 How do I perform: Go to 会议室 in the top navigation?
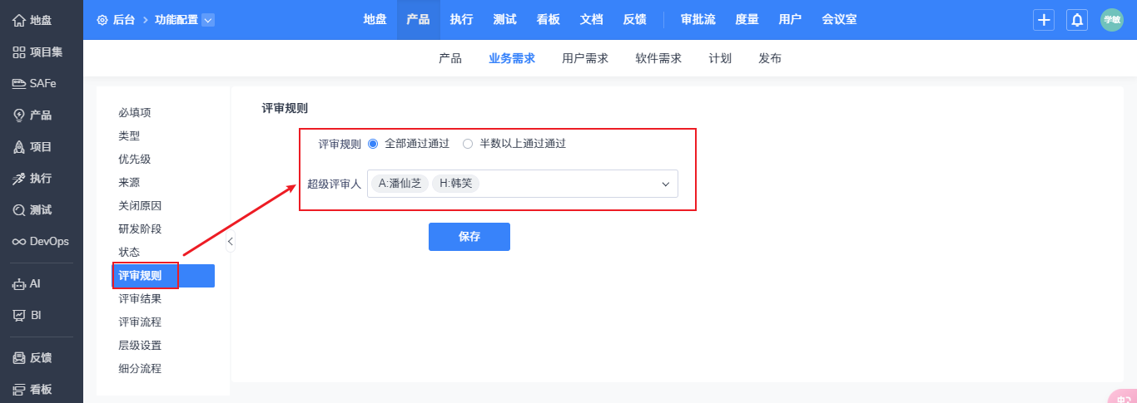click(839, 20)
